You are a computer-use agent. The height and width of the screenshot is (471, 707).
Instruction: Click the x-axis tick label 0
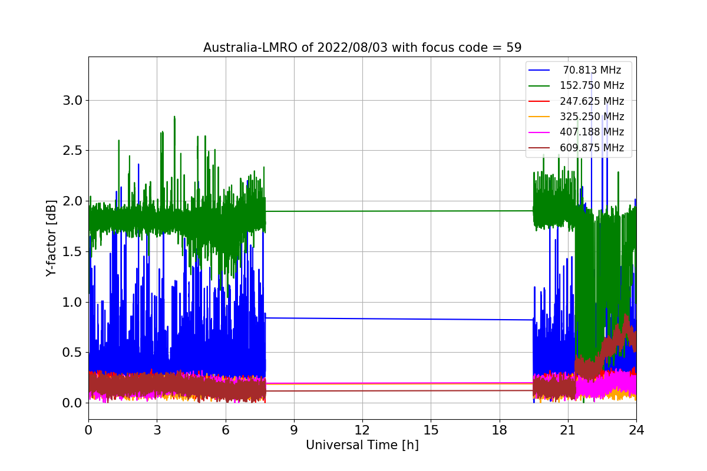point(88,430)
